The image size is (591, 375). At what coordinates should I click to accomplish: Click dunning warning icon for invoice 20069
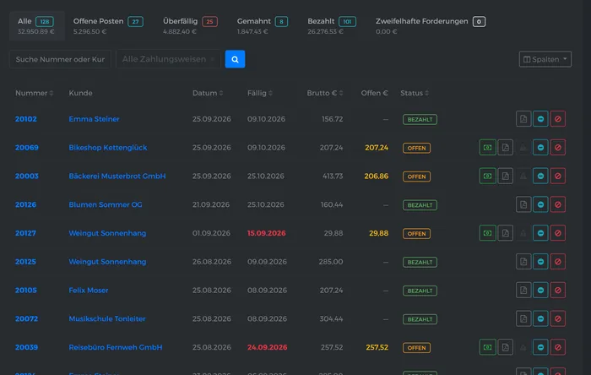click(x=523, y=147)
